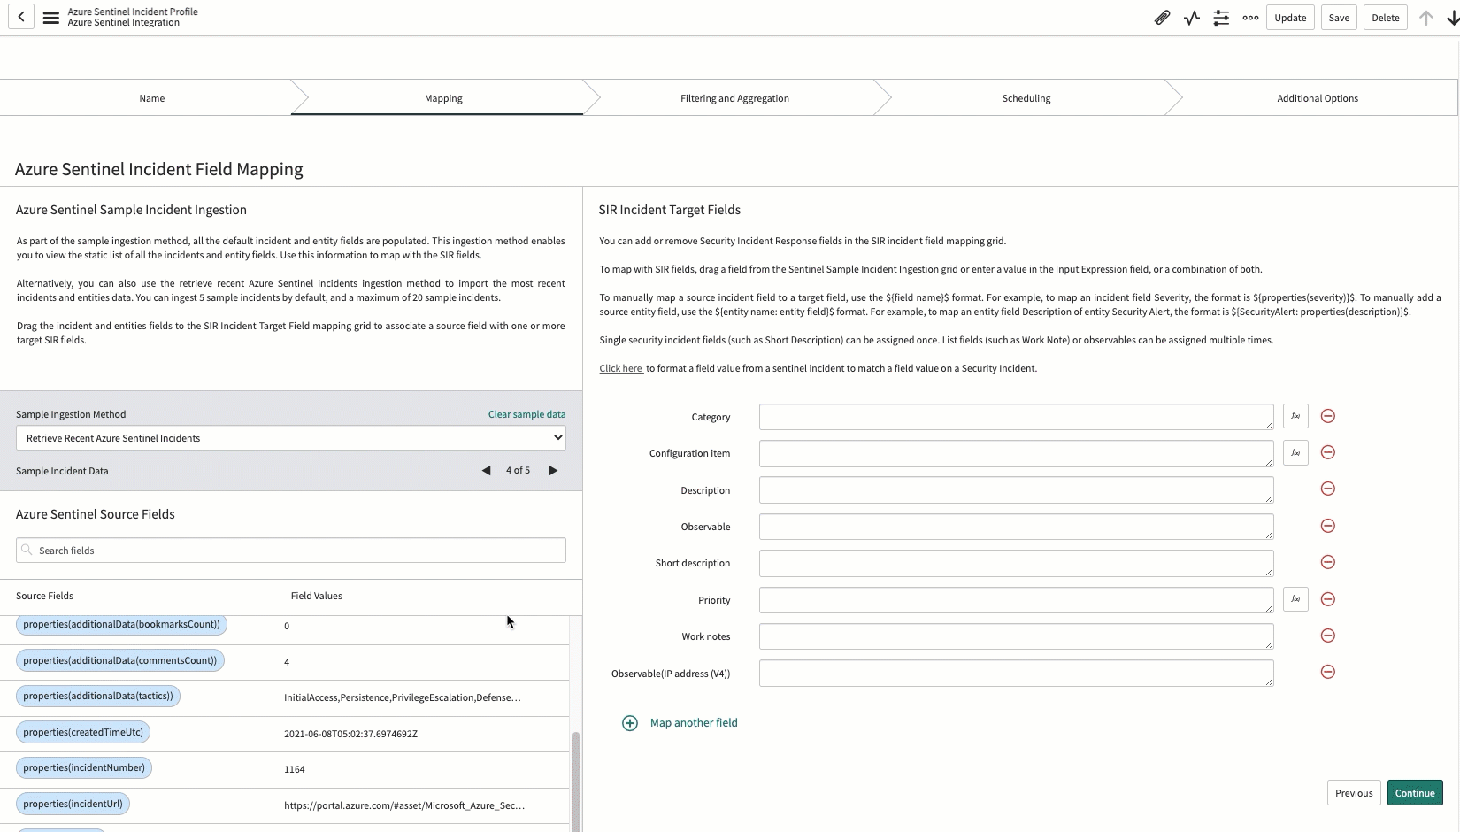Switch to the Filtering and Aggregation tab

pos(734,98)
